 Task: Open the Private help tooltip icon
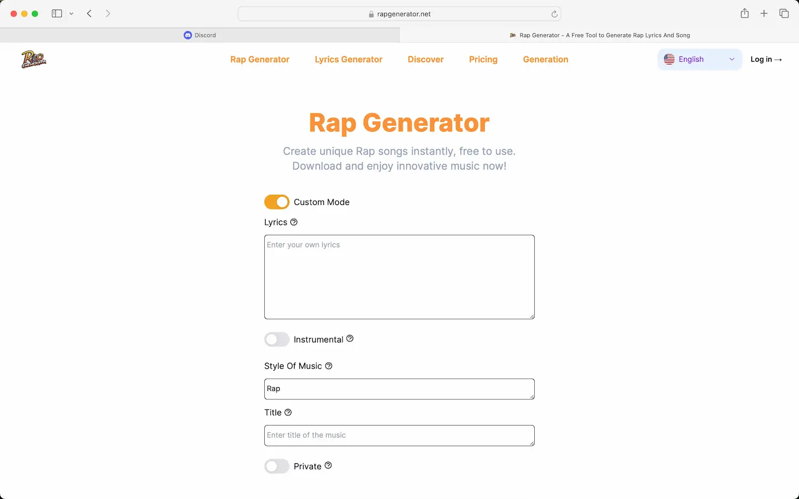point(328,465)
